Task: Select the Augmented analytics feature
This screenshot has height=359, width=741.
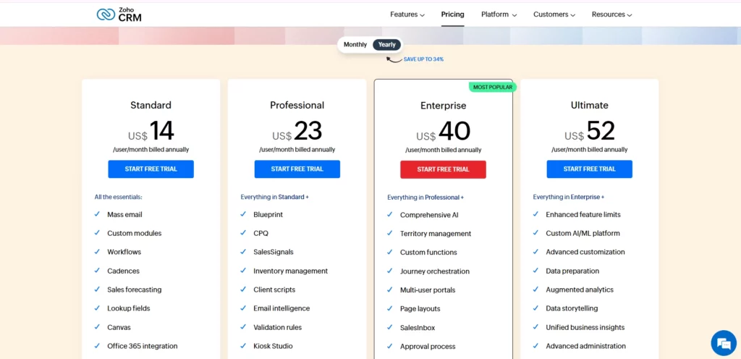Action: point(580,290)
